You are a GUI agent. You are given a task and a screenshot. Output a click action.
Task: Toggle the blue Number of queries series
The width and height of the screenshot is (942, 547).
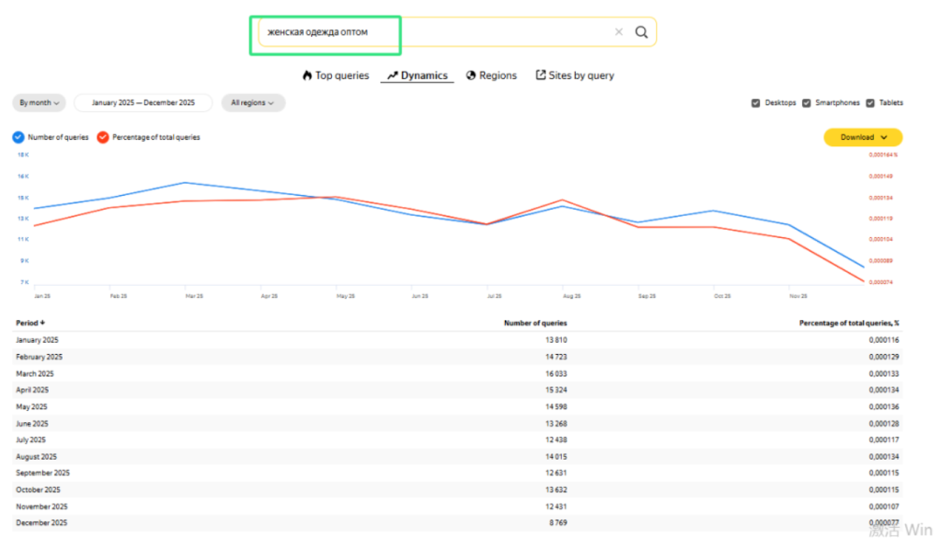pos(18,137)
